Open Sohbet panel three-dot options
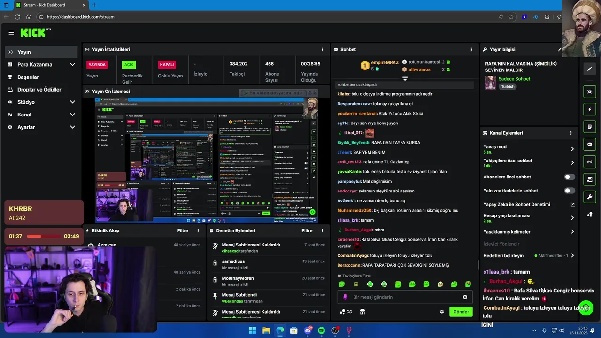Image resolution: width=601 pixels, height=338 pixels. 471,49
